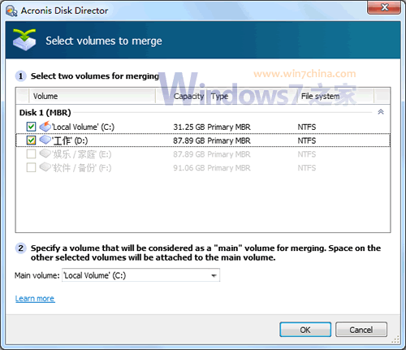This screenshot has height=350, width=406.
Task: Click the merge volumes header icon
Action: point(24,40)
